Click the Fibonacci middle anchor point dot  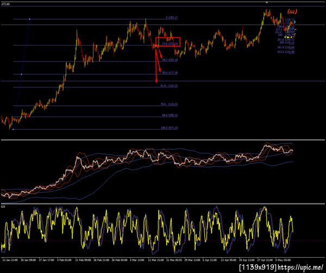click(21, 74)
